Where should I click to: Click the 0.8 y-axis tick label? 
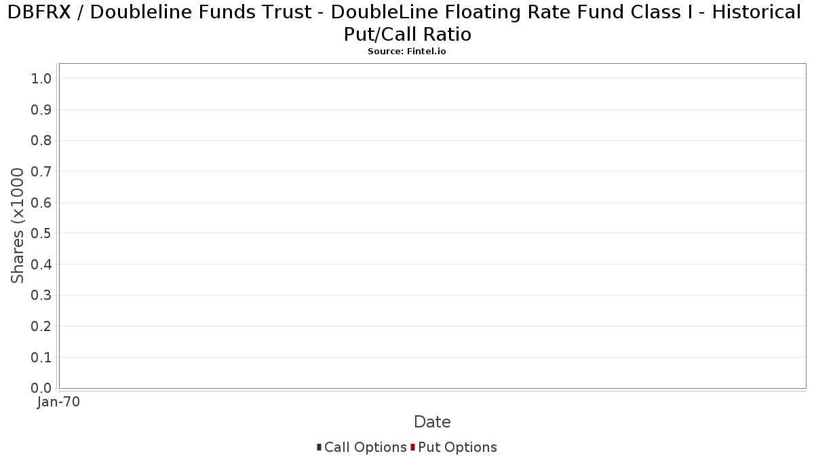point(41,140)
